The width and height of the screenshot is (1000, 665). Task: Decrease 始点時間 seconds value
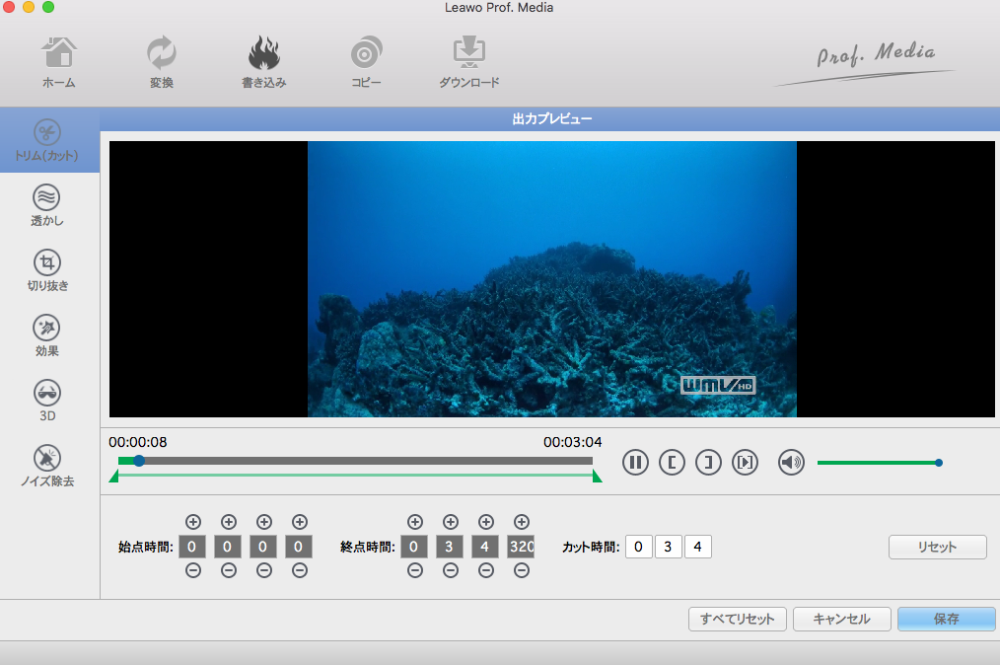pos(264,570)
